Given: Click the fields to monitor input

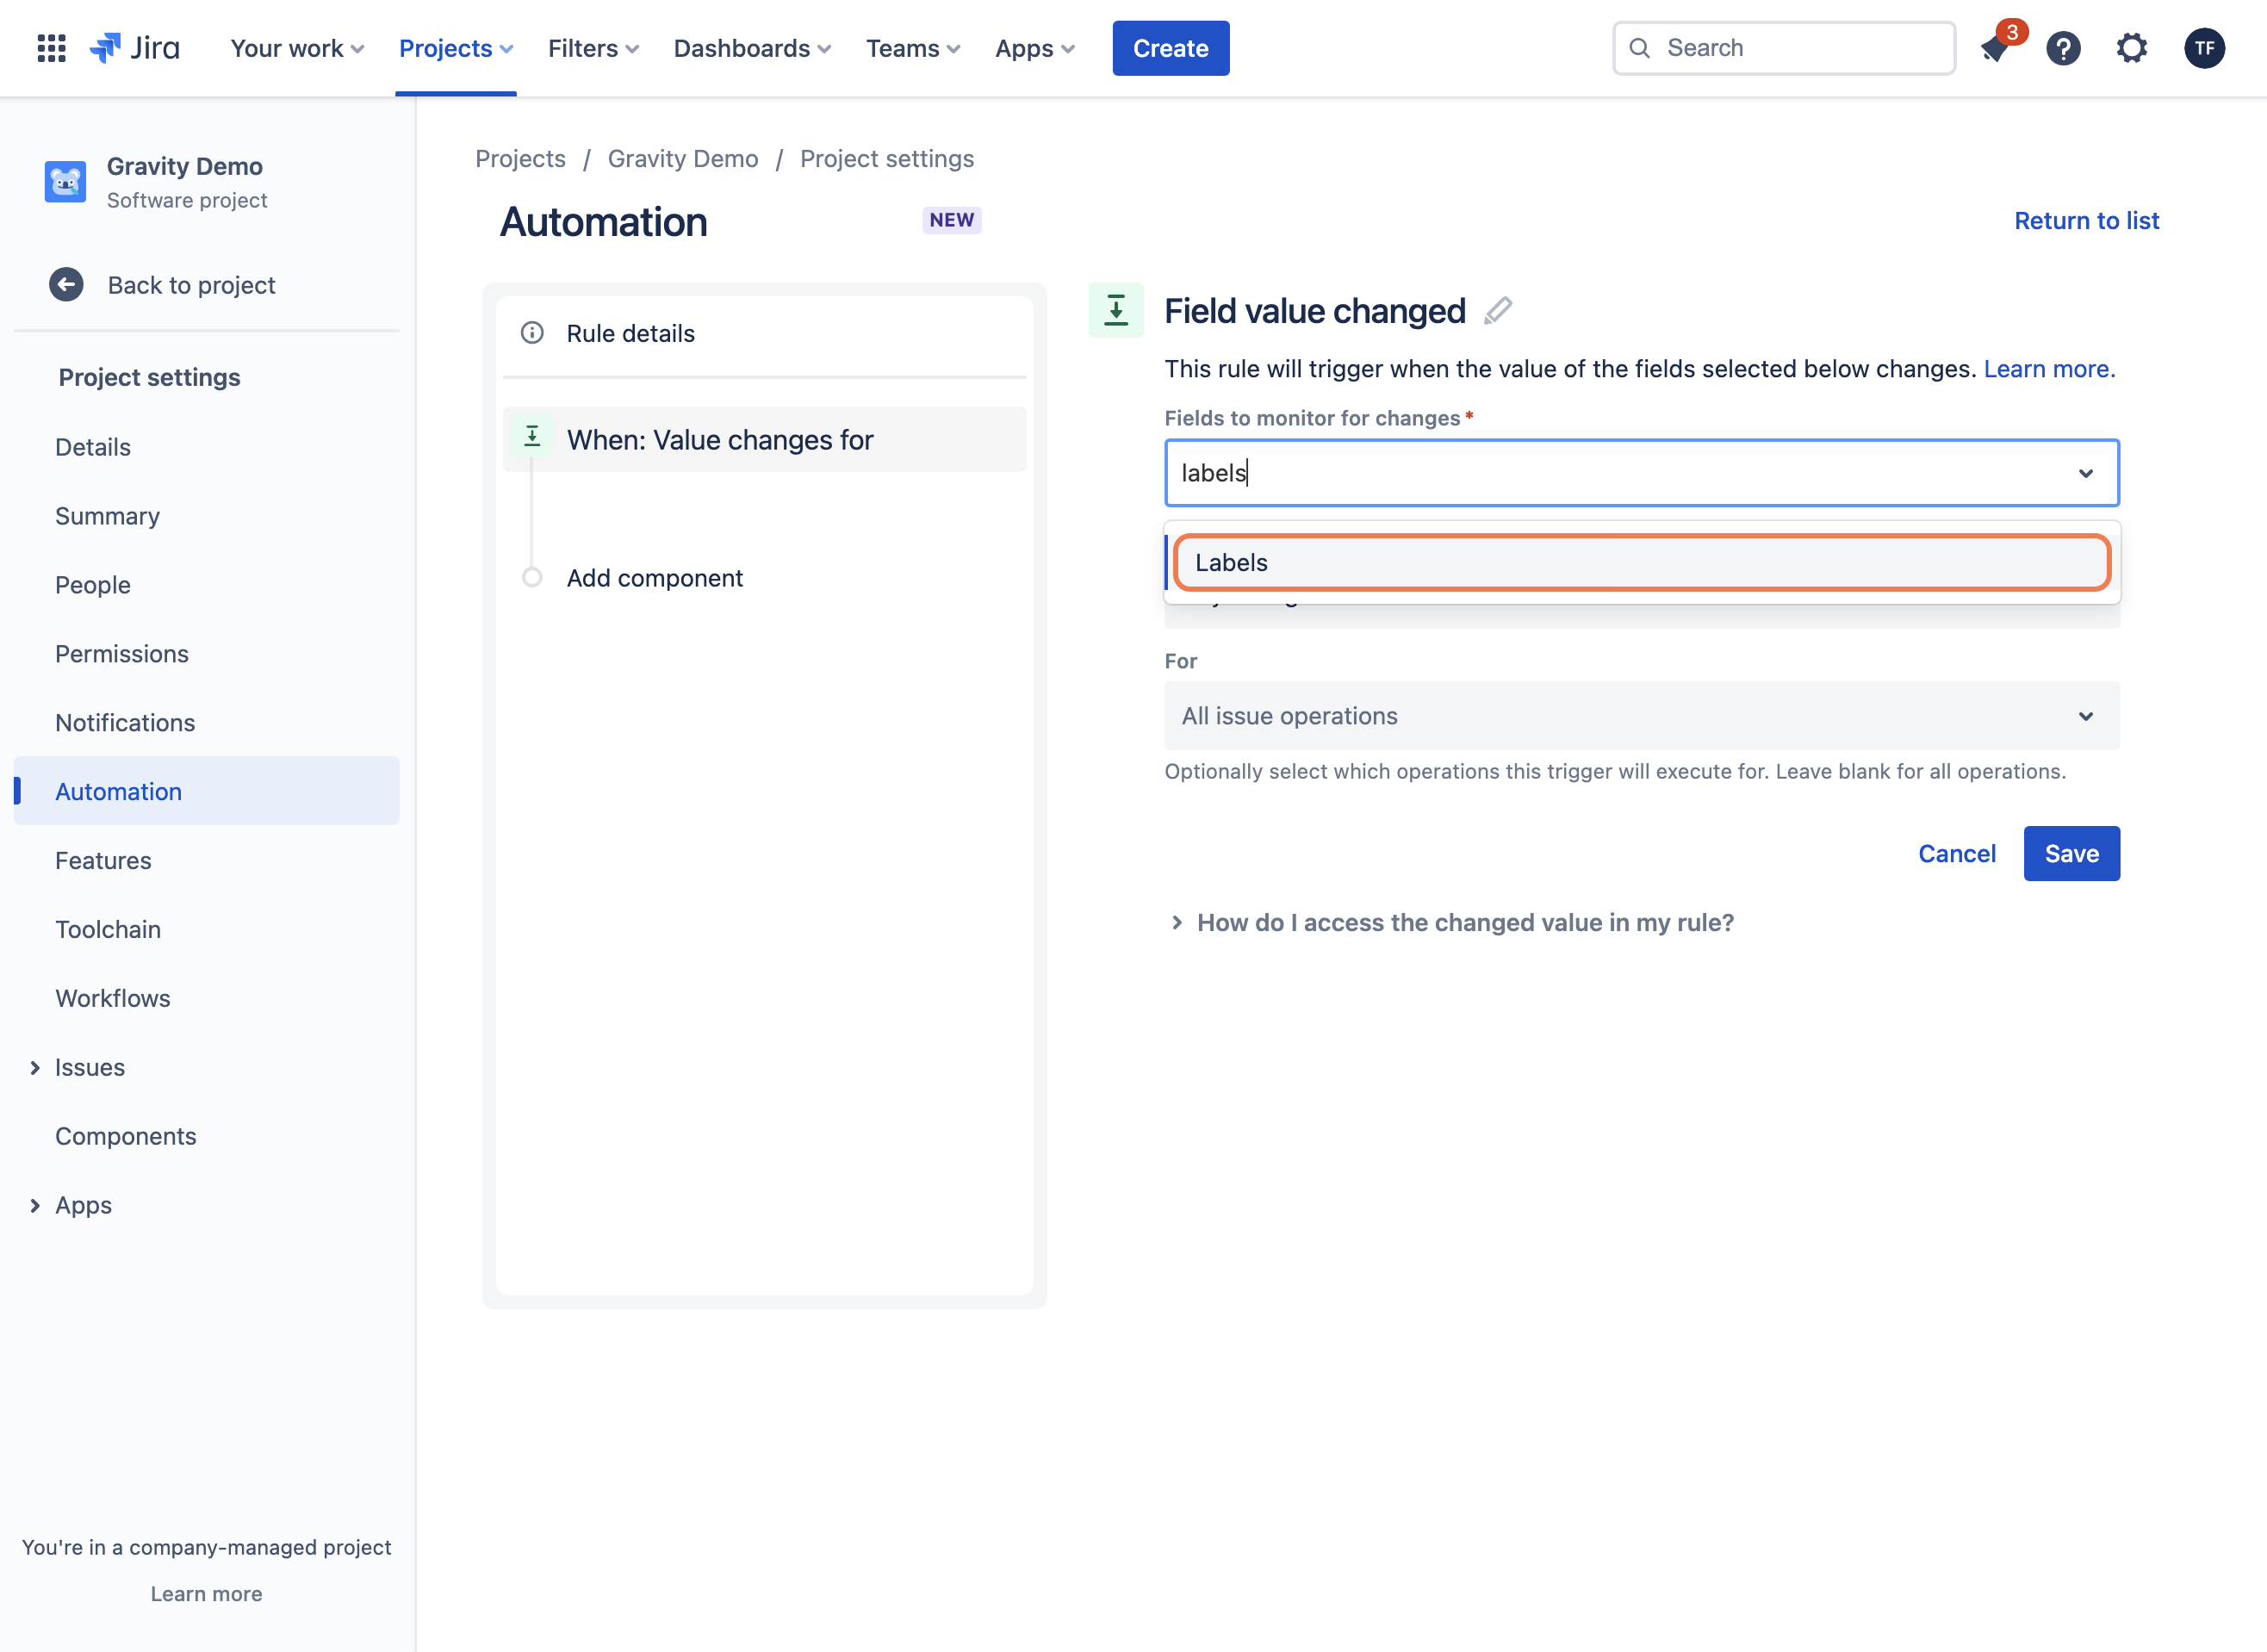Looking at the screenshot, I should coord(1641,473).
